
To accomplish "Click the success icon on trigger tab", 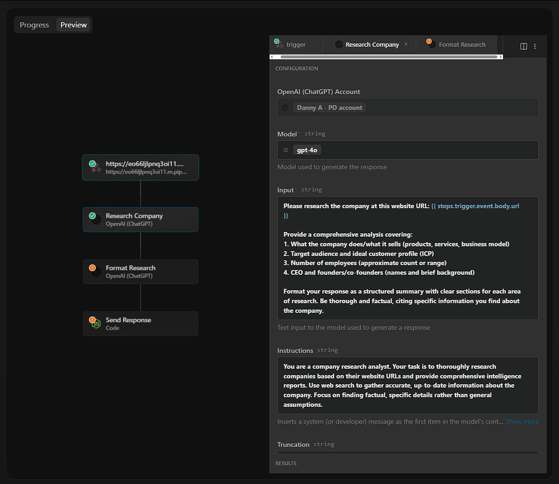I will [x=277, y=41].
